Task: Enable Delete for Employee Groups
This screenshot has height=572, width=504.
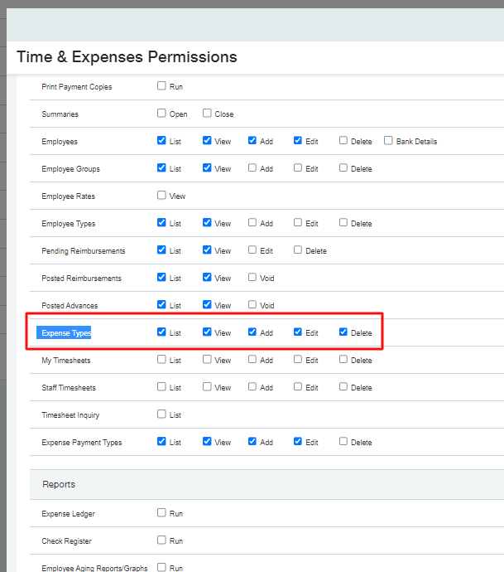Action: 343,167
